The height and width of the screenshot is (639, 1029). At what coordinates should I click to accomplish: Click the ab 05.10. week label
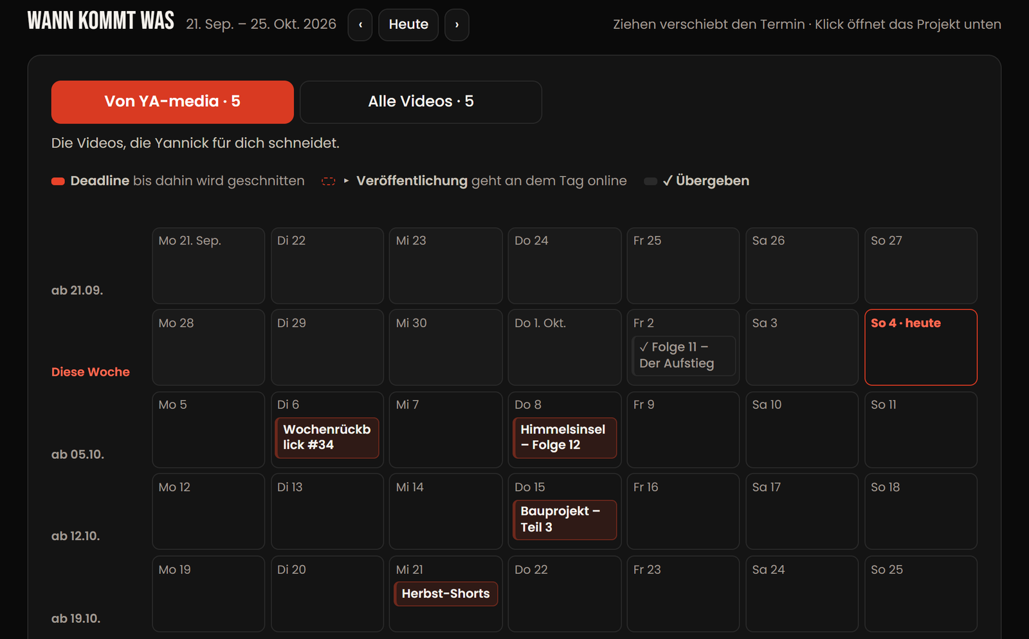(78, 454)
